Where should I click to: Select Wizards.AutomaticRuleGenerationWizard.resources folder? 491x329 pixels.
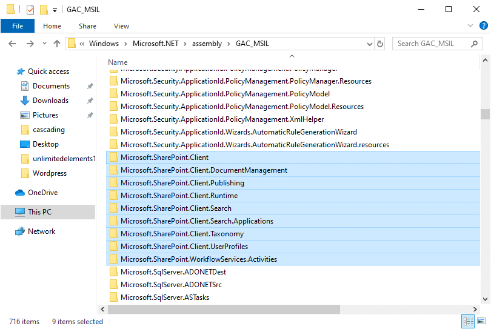pyautogui.click(x=255, y=145)
